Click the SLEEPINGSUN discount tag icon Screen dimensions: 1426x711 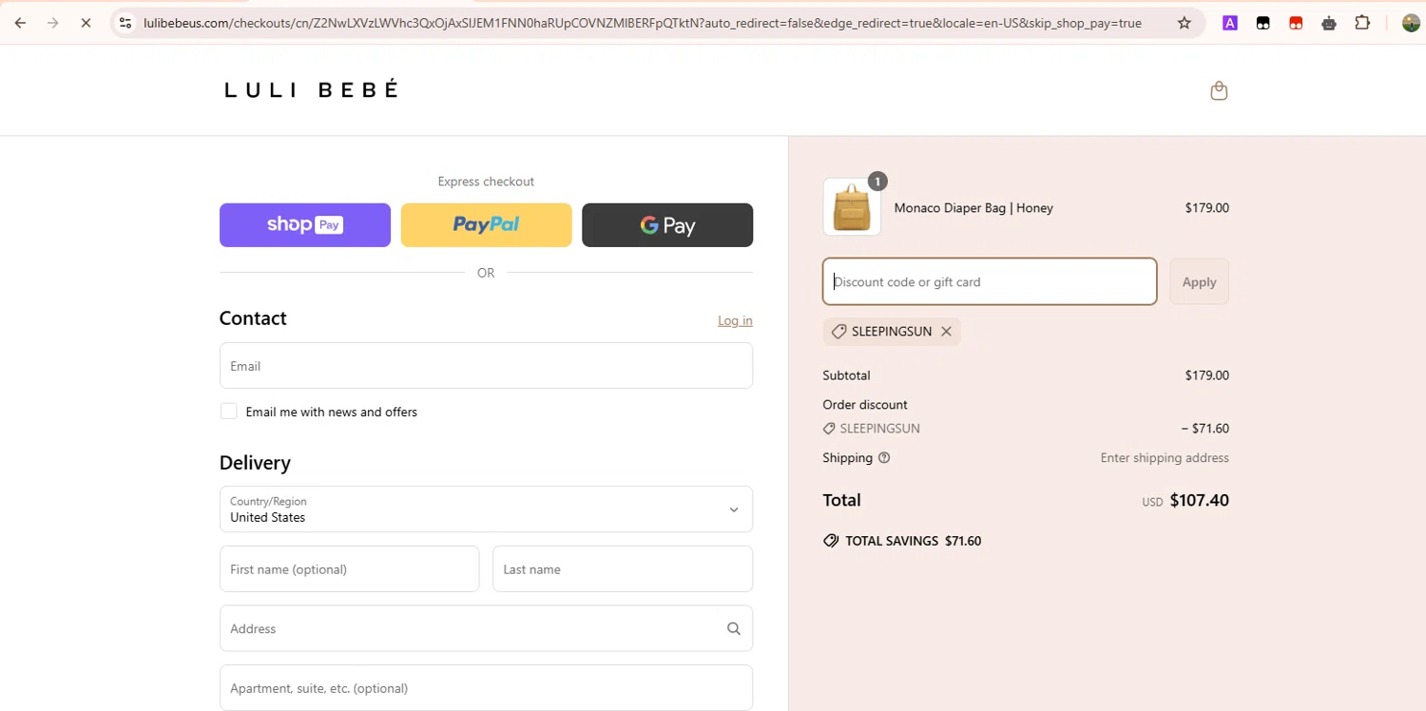coord(838,332)
